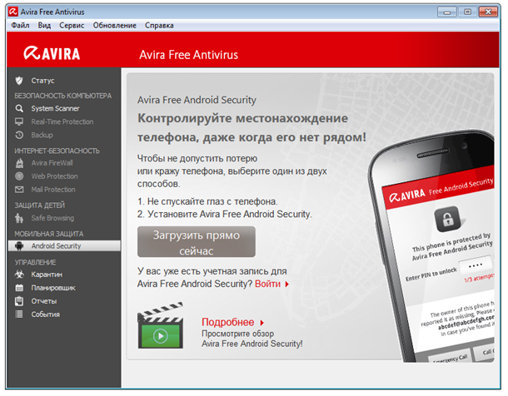
Task: Click the Android robot icon in sidebar
Action: coord(19,246)
